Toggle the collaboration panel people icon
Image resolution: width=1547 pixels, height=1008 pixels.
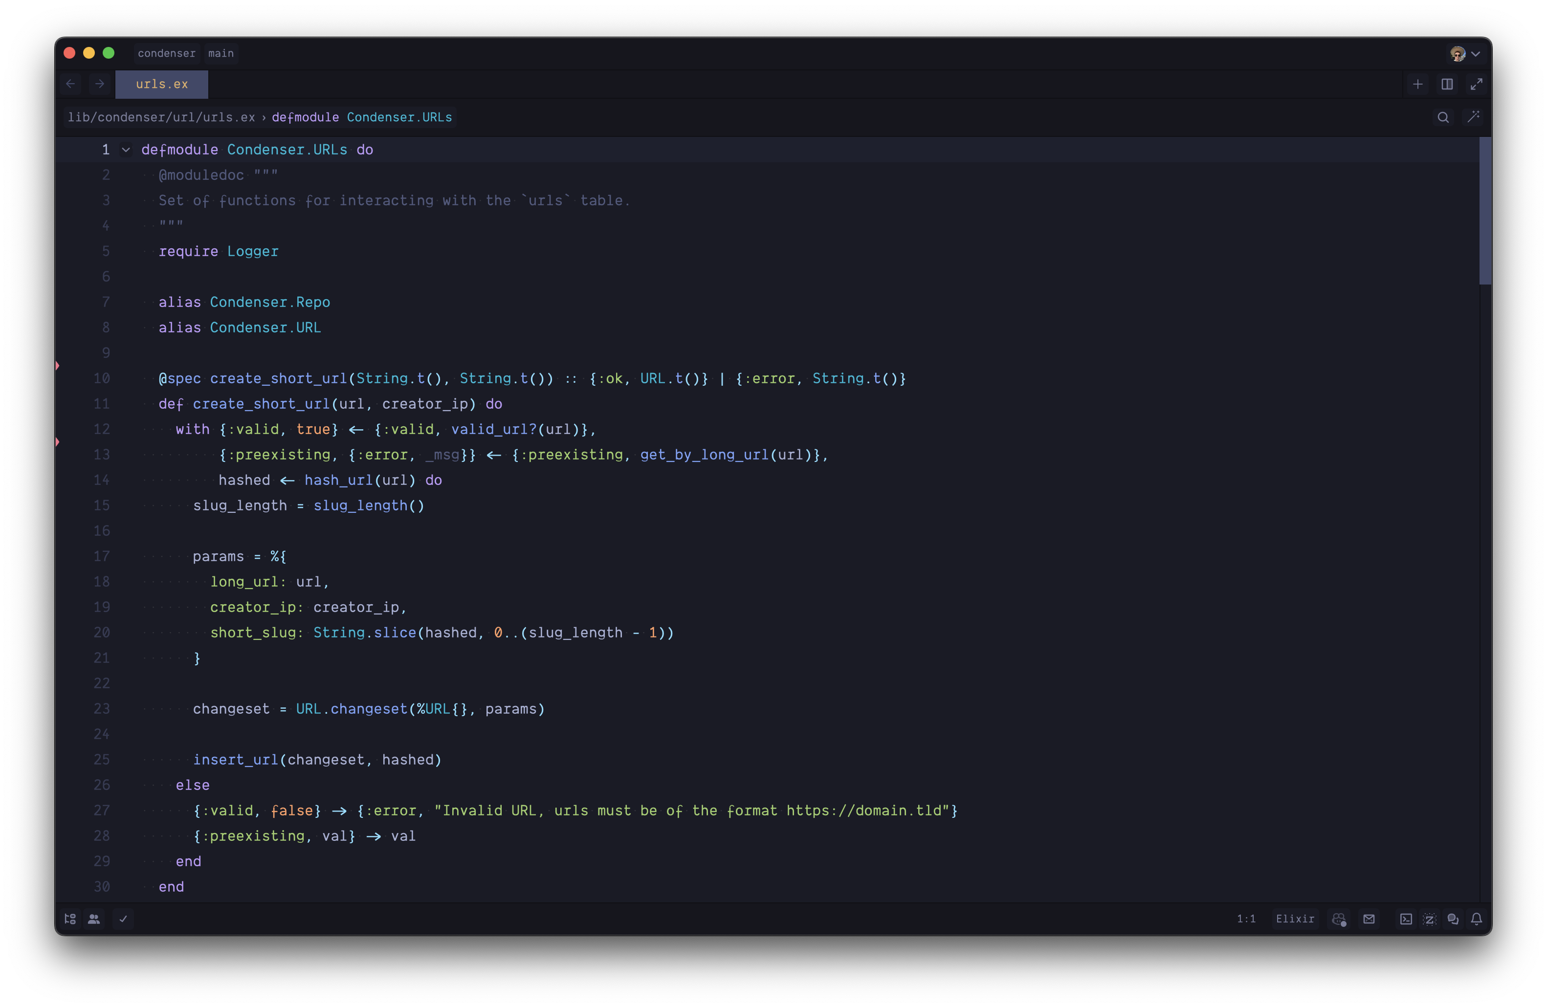point(94,919)
